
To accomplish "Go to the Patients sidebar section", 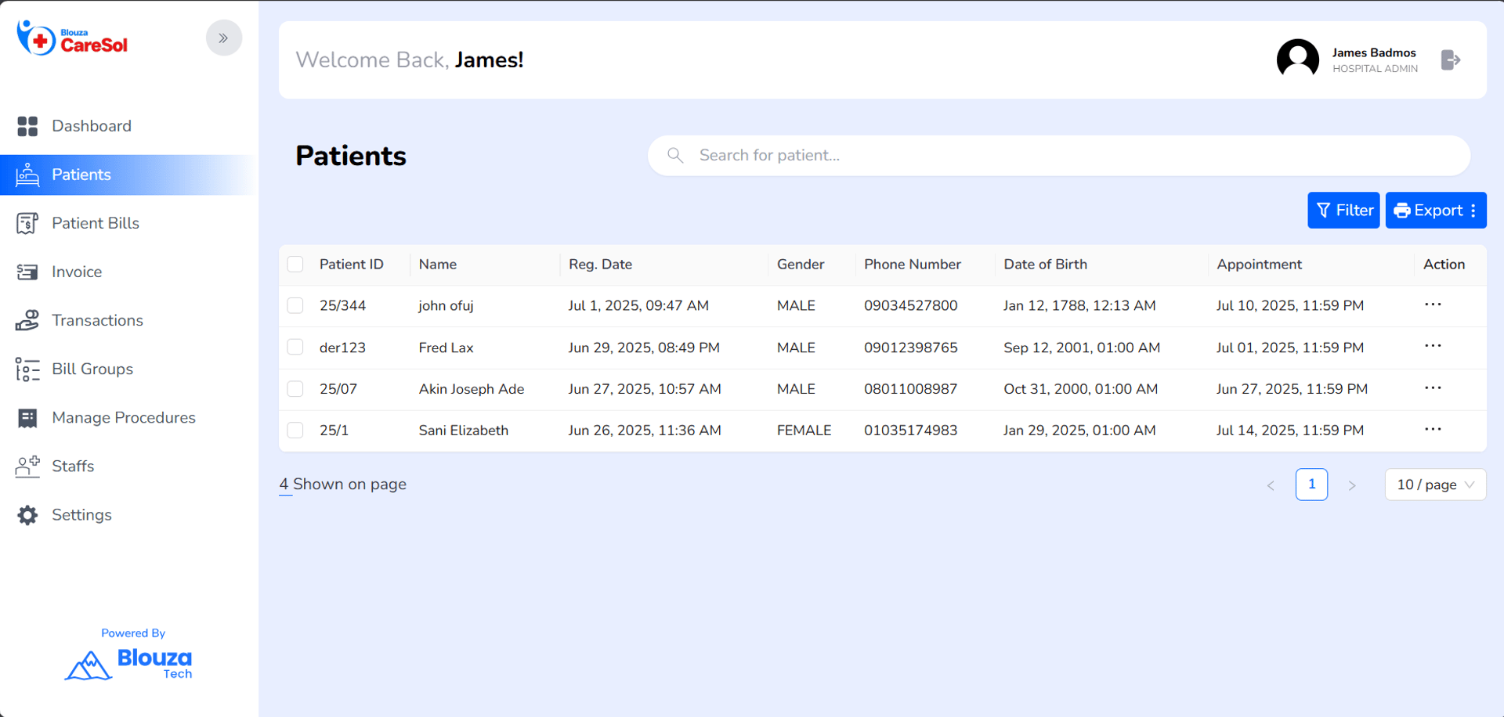I will (x=81, y=175).
